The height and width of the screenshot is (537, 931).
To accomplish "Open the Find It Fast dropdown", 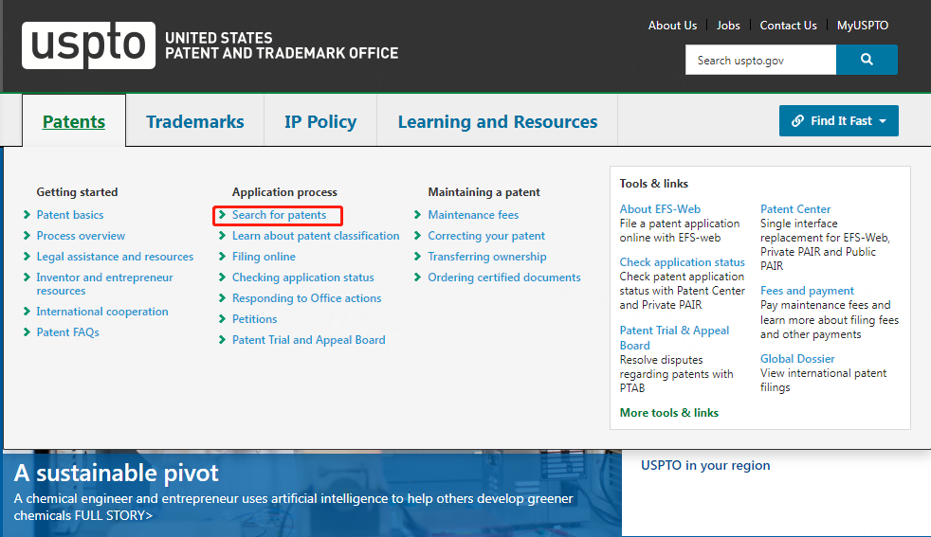I will [x=838, y=121].
